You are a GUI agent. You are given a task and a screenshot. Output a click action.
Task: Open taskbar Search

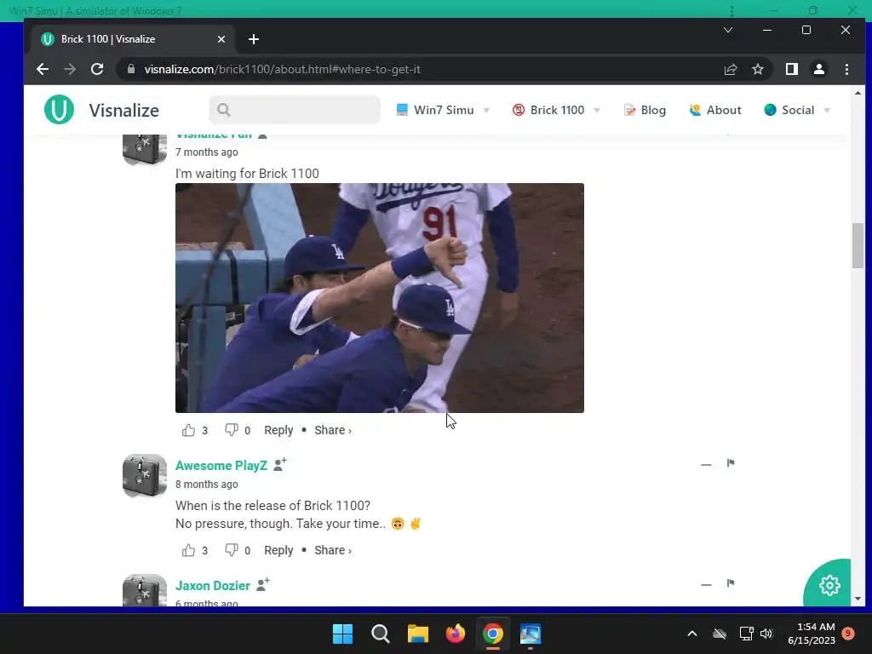(x=381, y=634)
